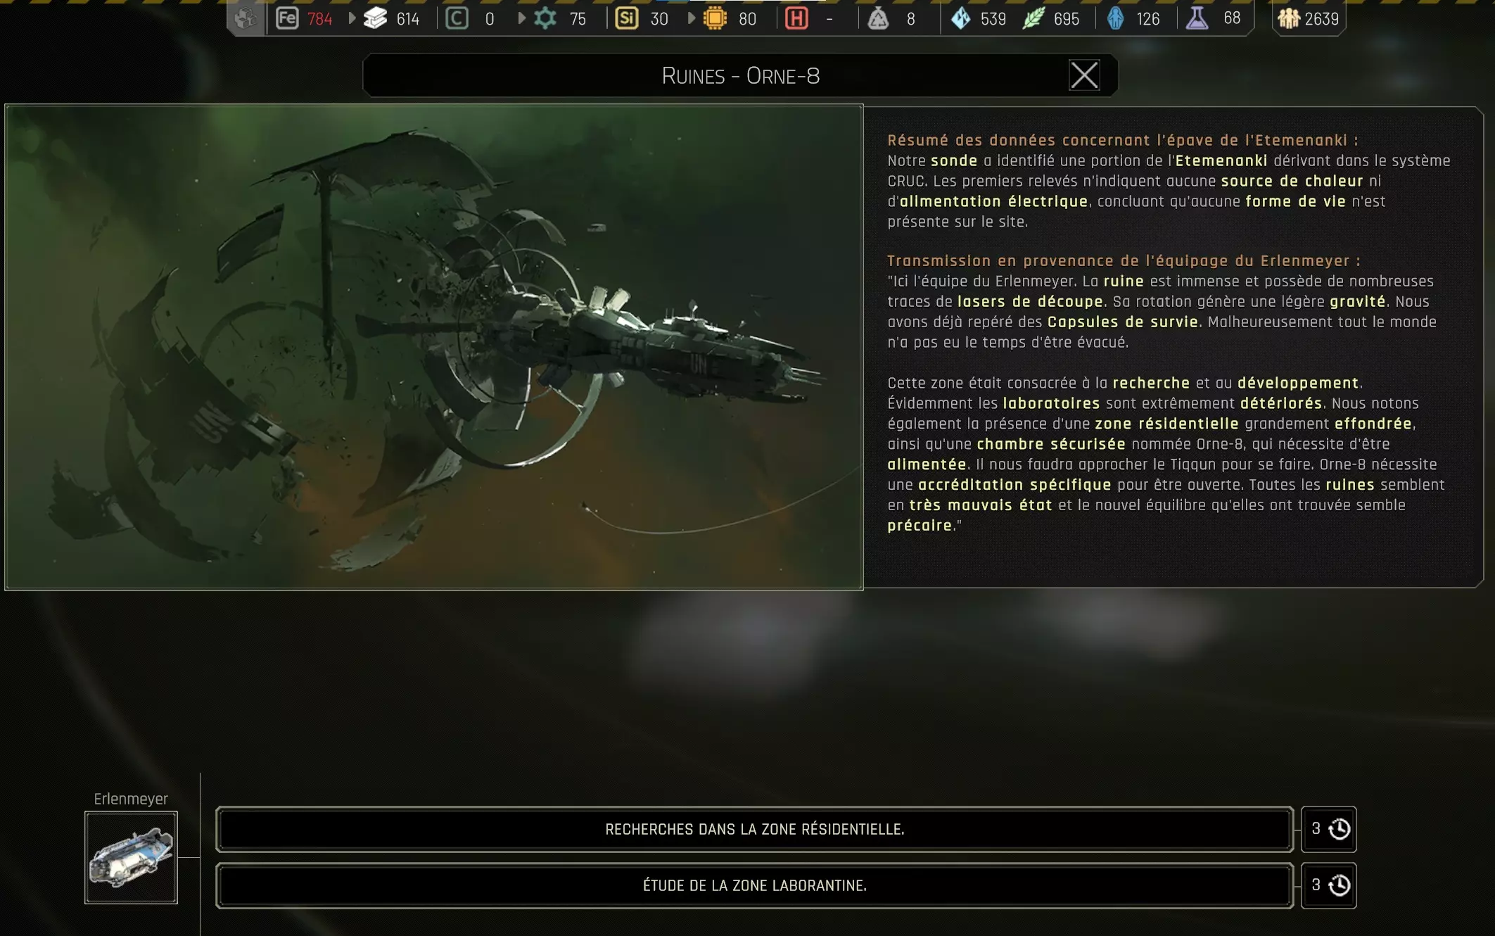This screenshot has width=1495, height=936.
Task: Click the metal alloy plates icon
Action: [375, 18]
